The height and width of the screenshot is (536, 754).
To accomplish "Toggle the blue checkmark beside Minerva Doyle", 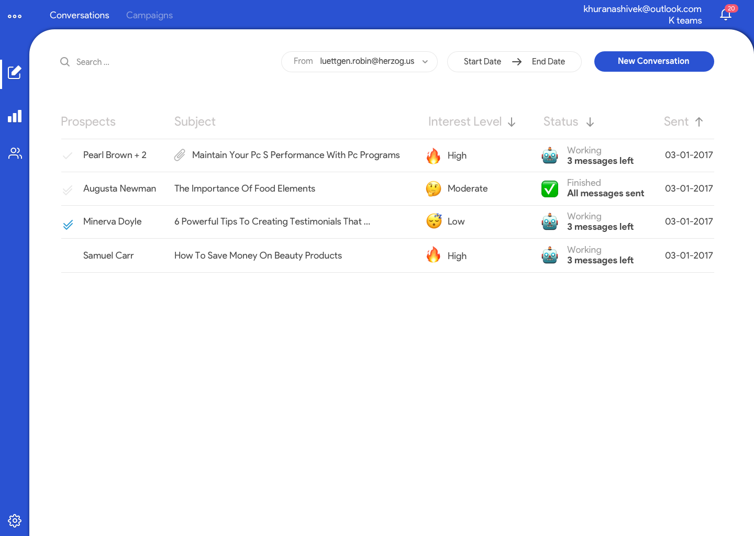I will pyautogui.click(x=68, y=225).
